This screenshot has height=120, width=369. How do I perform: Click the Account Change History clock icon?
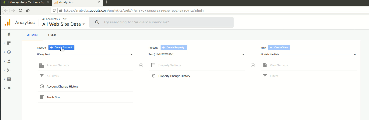click(x=42, y=86)
